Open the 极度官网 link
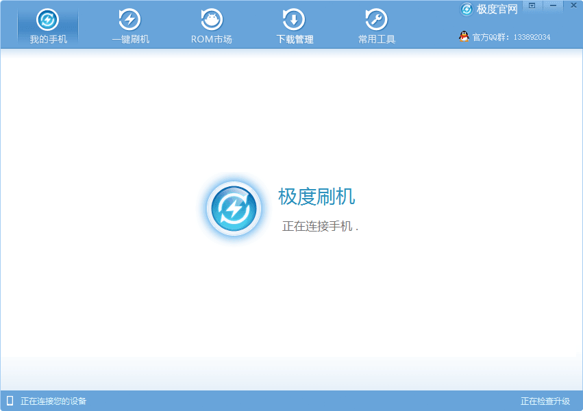583x411 pixels. pyautogui.click(x=497, y=10)
